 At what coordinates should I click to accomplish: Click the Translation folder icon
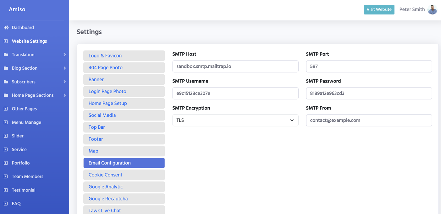tap(6, 55)
